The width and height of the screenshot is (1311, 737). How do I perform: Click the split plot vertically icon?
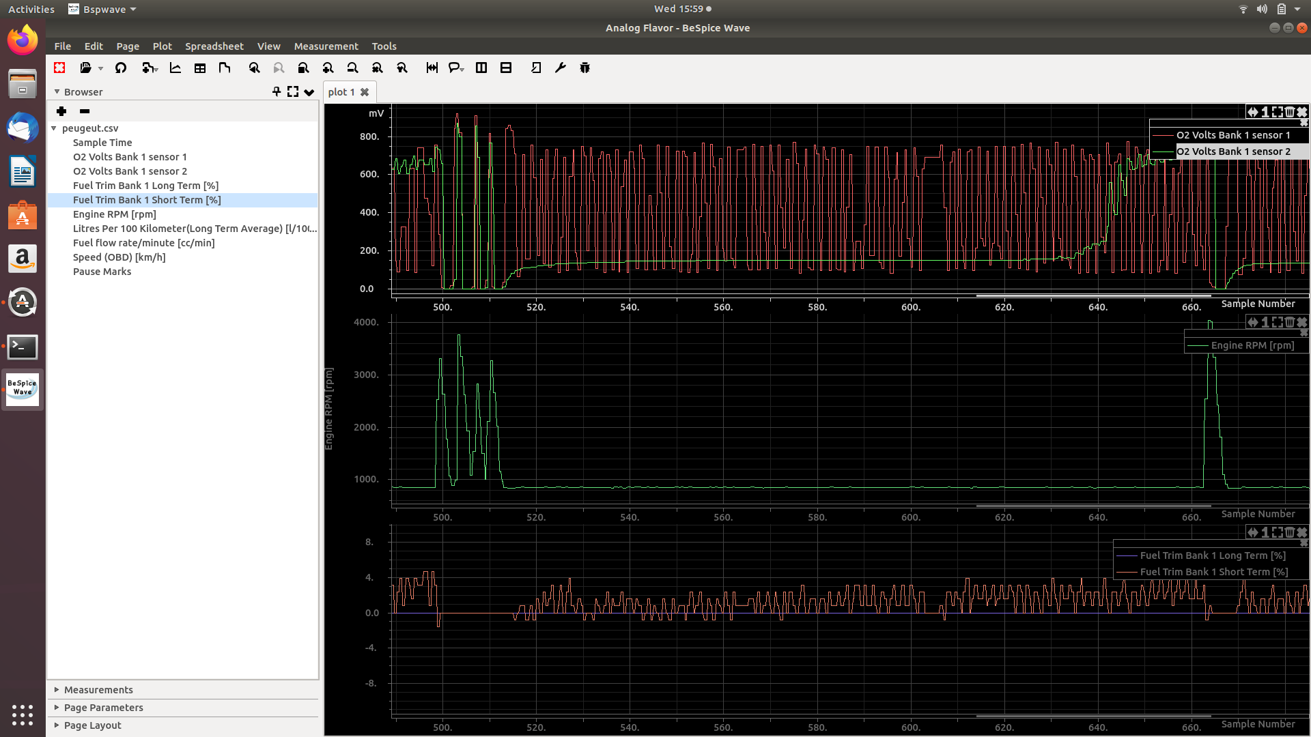[x=481, y=68]
